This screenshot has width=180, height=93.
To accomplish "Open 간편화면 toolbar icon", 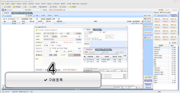I will 73,7.
